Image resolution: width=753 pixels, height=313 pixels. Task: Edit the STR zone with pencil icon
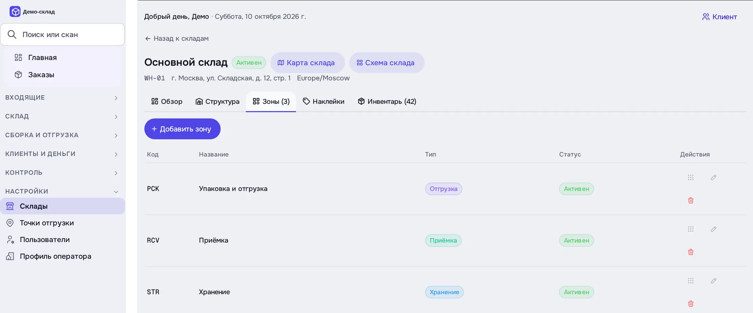pyautogui.click(x=714, y=281)
